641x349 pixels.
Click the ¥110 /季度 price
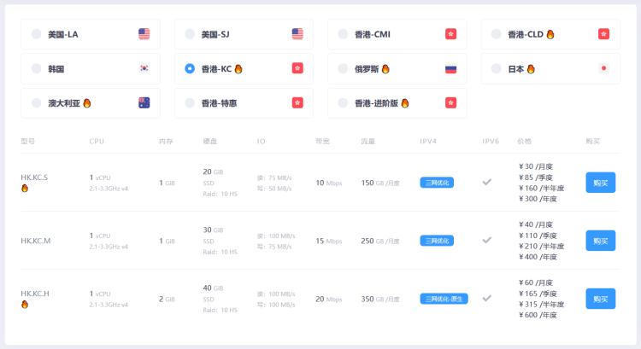(x=538, y=236)
